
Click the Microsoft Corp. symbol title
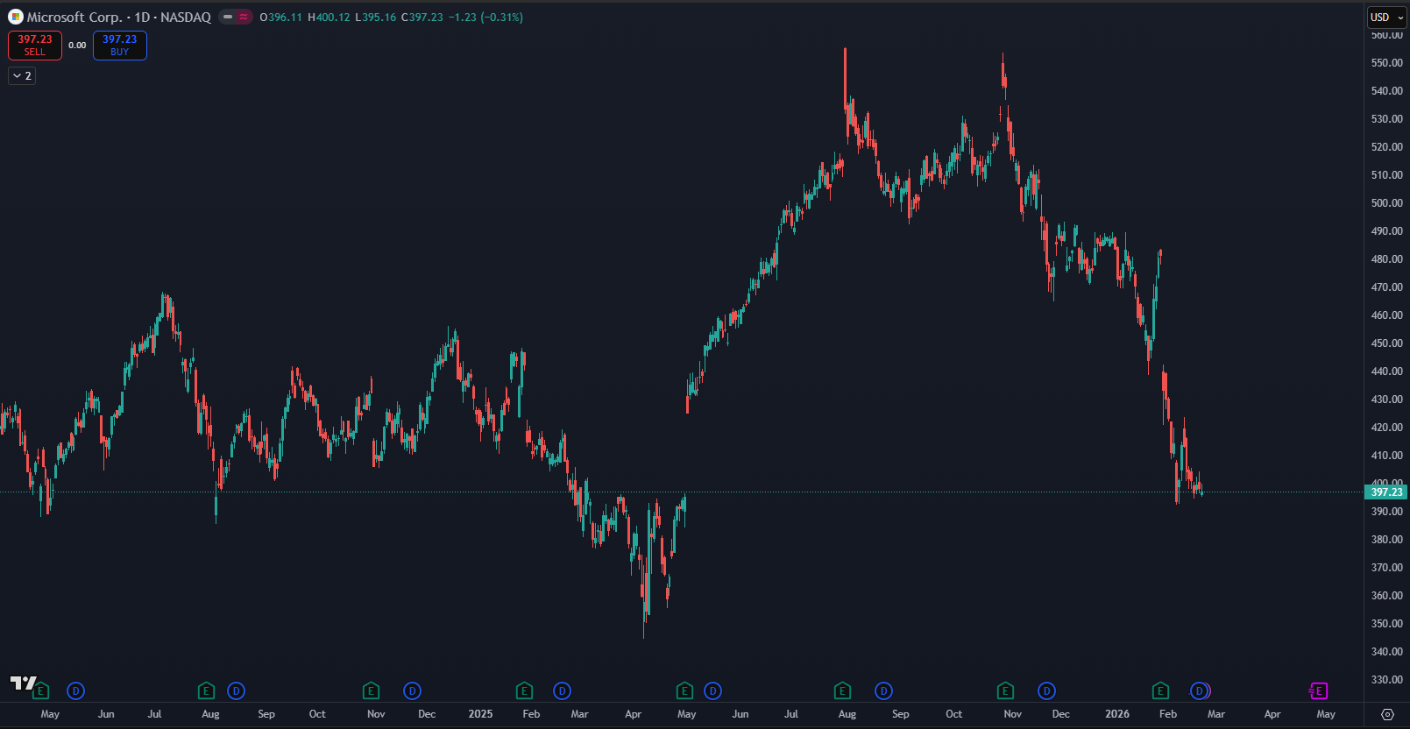pyautogui.click(x=74, y=17)
